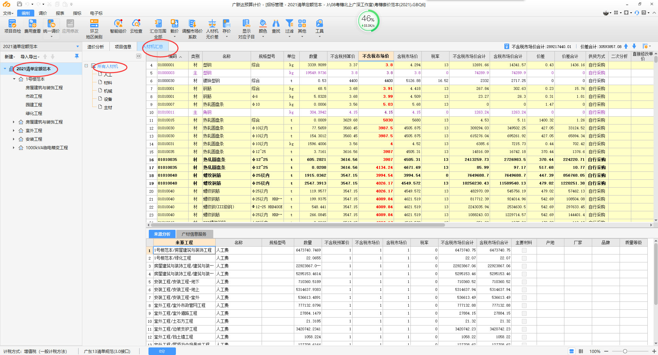Switch to the 报表 ribbon tab

(x=60, y=13)
